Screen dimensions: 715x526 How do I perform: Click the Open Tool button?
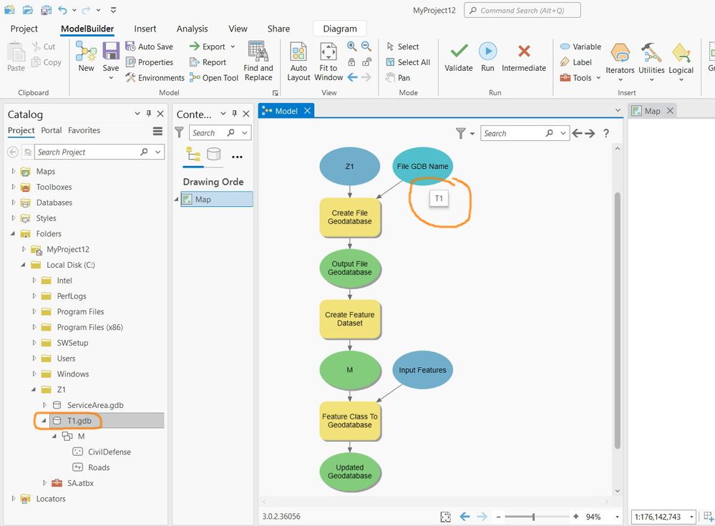214,78
